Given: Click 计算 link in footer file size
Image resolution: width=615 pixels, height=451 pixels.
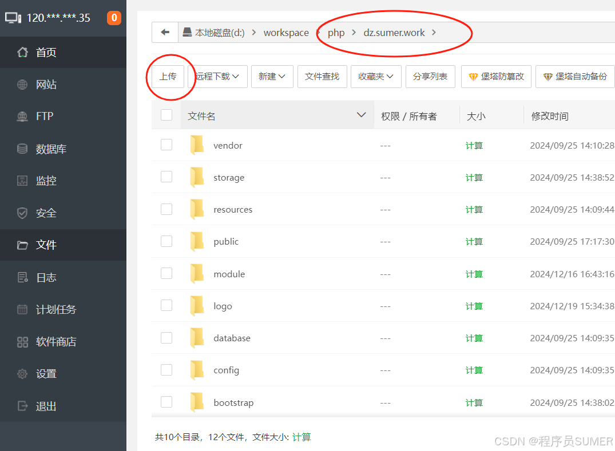Looking at the screenshot, I should pos(301,437).
